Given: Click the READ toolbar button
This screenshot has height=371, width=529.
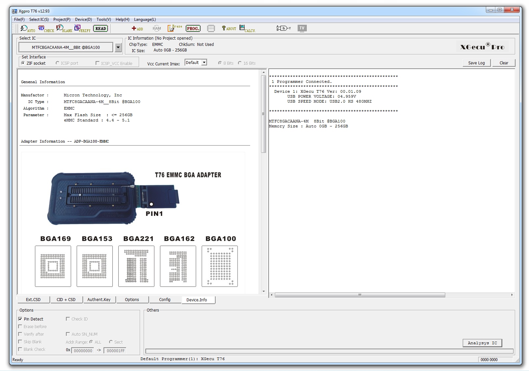Looking at the screenshot, I should pos(101,28).
